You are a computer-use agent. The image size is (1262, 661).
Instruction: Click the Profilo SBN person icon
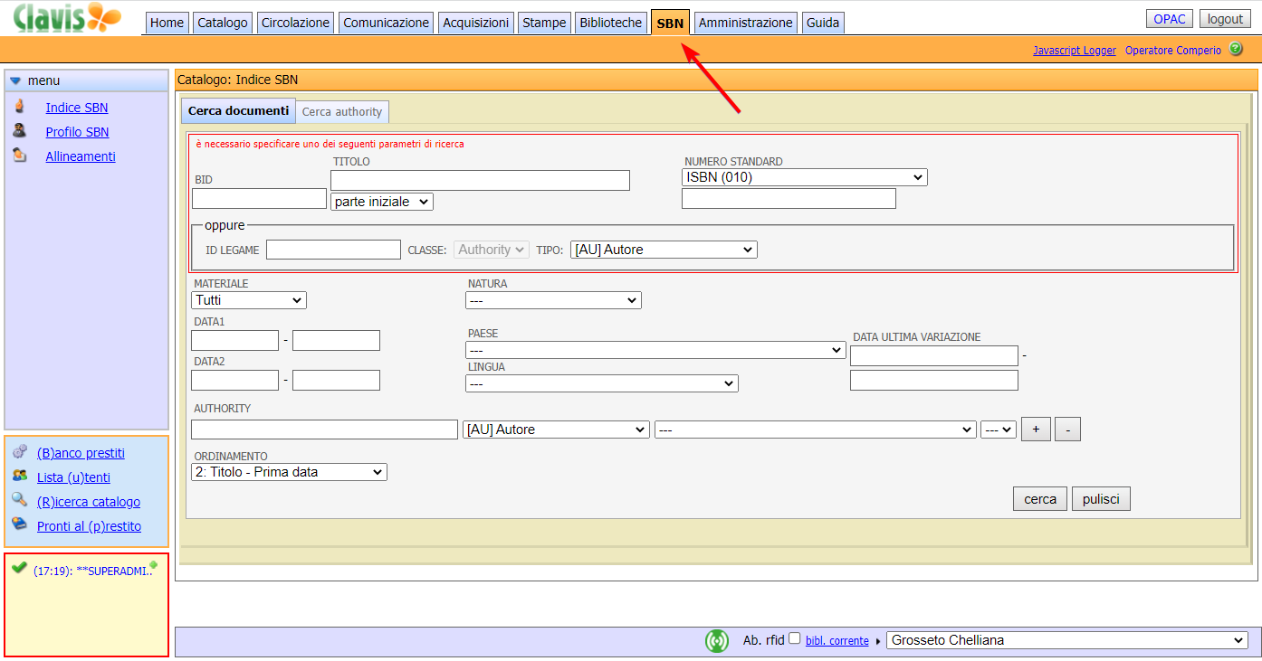[19, 131]
